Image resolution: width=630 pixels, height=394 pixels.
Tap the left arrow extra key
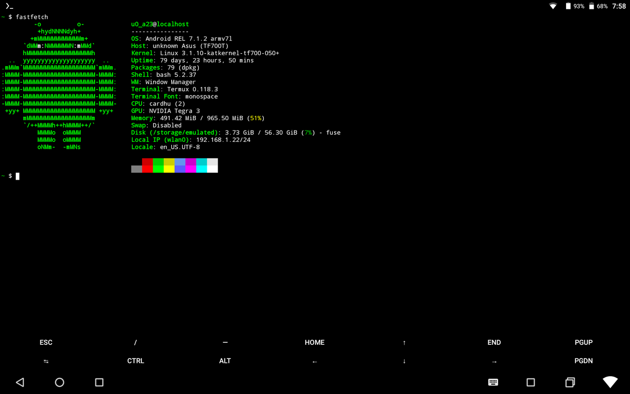(315, 361)
